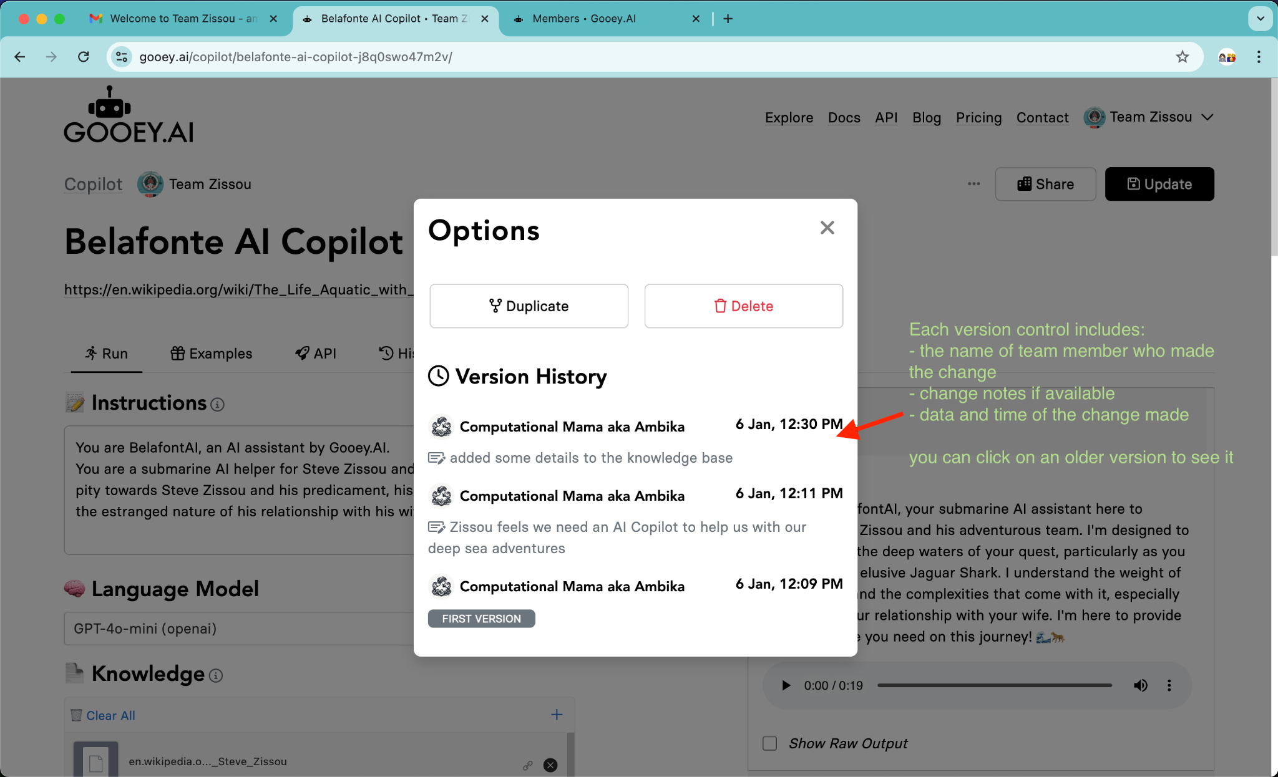Close the Options dialog with X
Viewport: 1278px width, 777px height.
pos(827,228)
